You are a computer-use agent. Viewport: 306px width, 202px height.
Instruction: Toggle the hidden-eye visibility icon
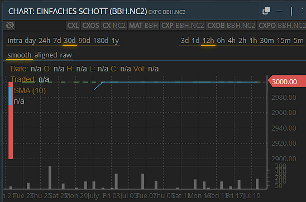[x=9, y=25]
